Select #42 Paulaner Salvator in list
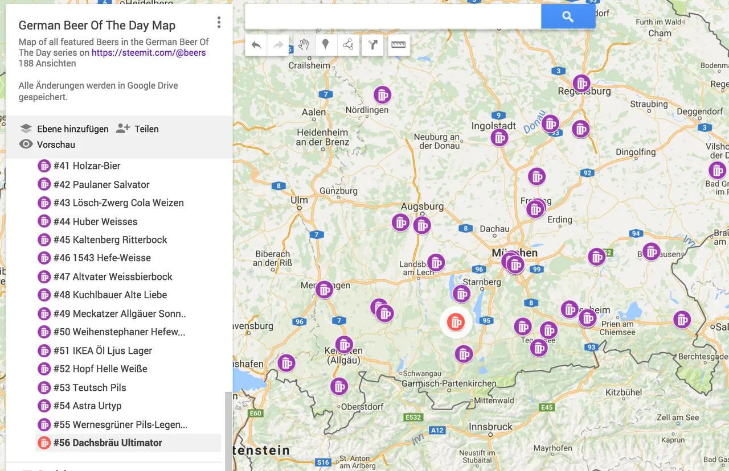729x471 pixels. click(x=101, y=184)
